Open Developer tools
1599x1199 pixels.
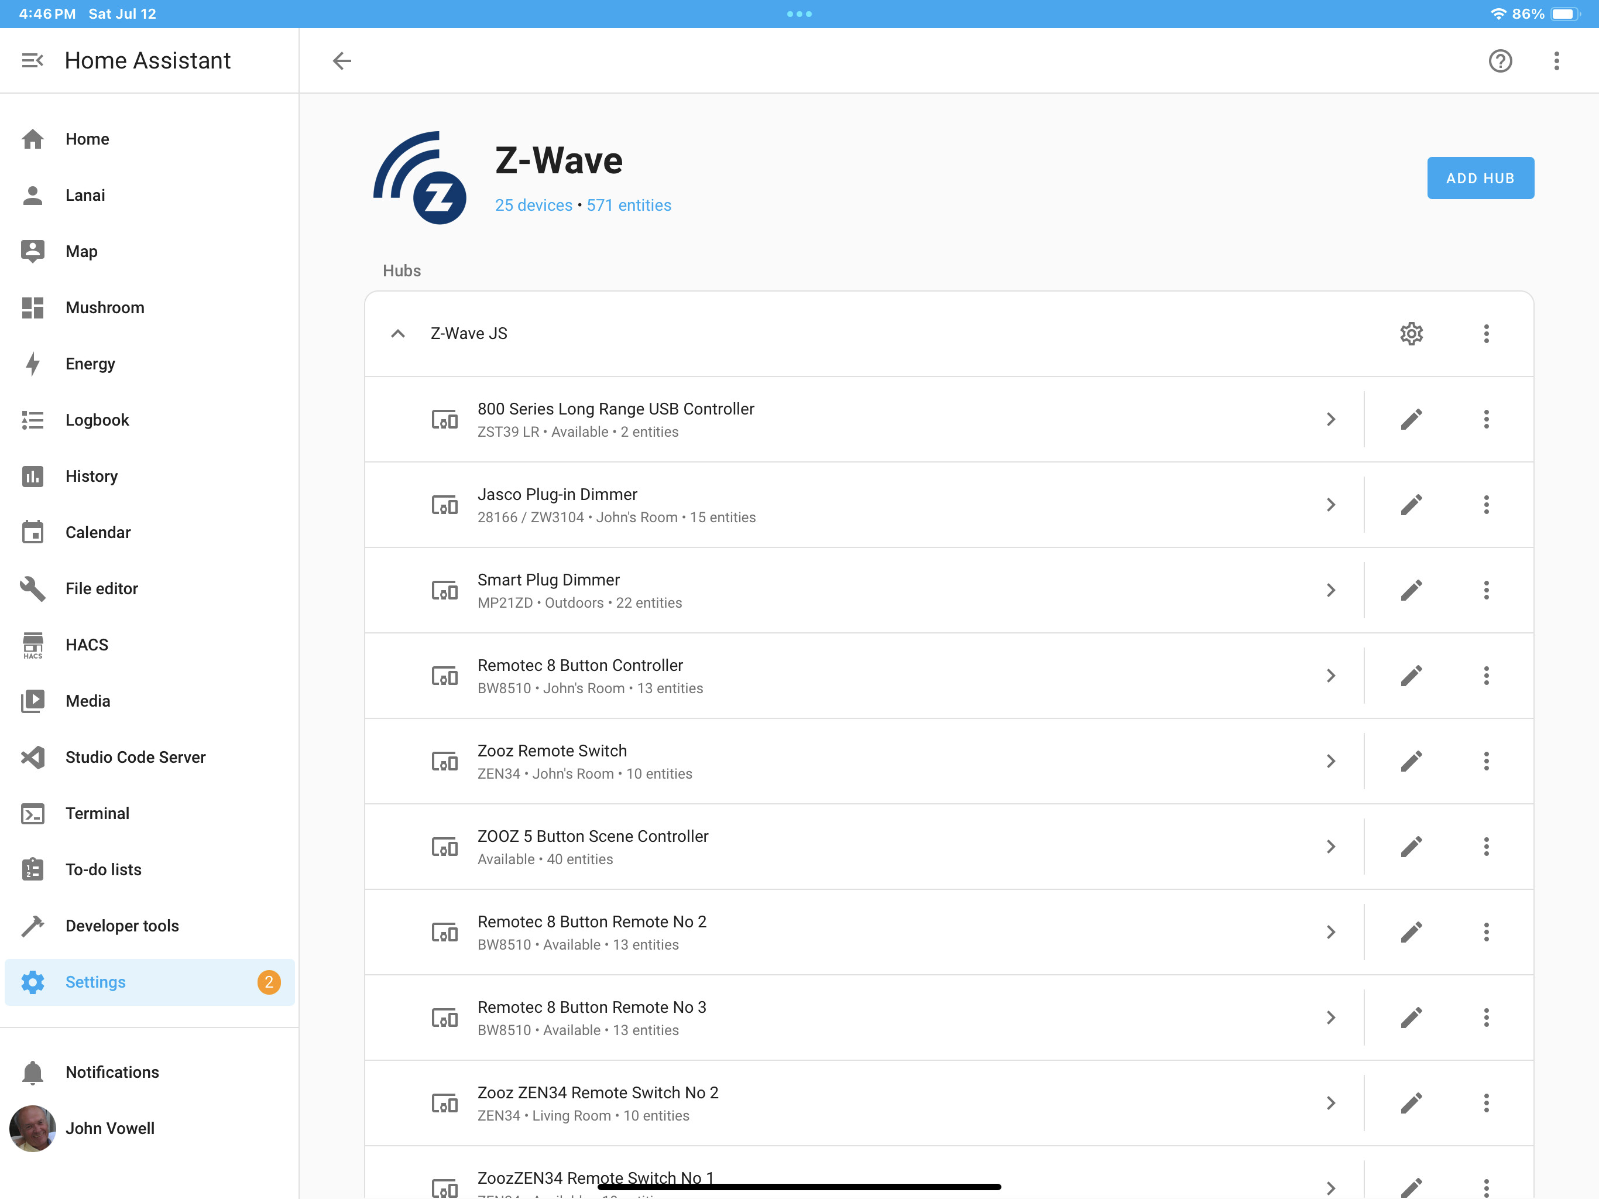[150, 926]
